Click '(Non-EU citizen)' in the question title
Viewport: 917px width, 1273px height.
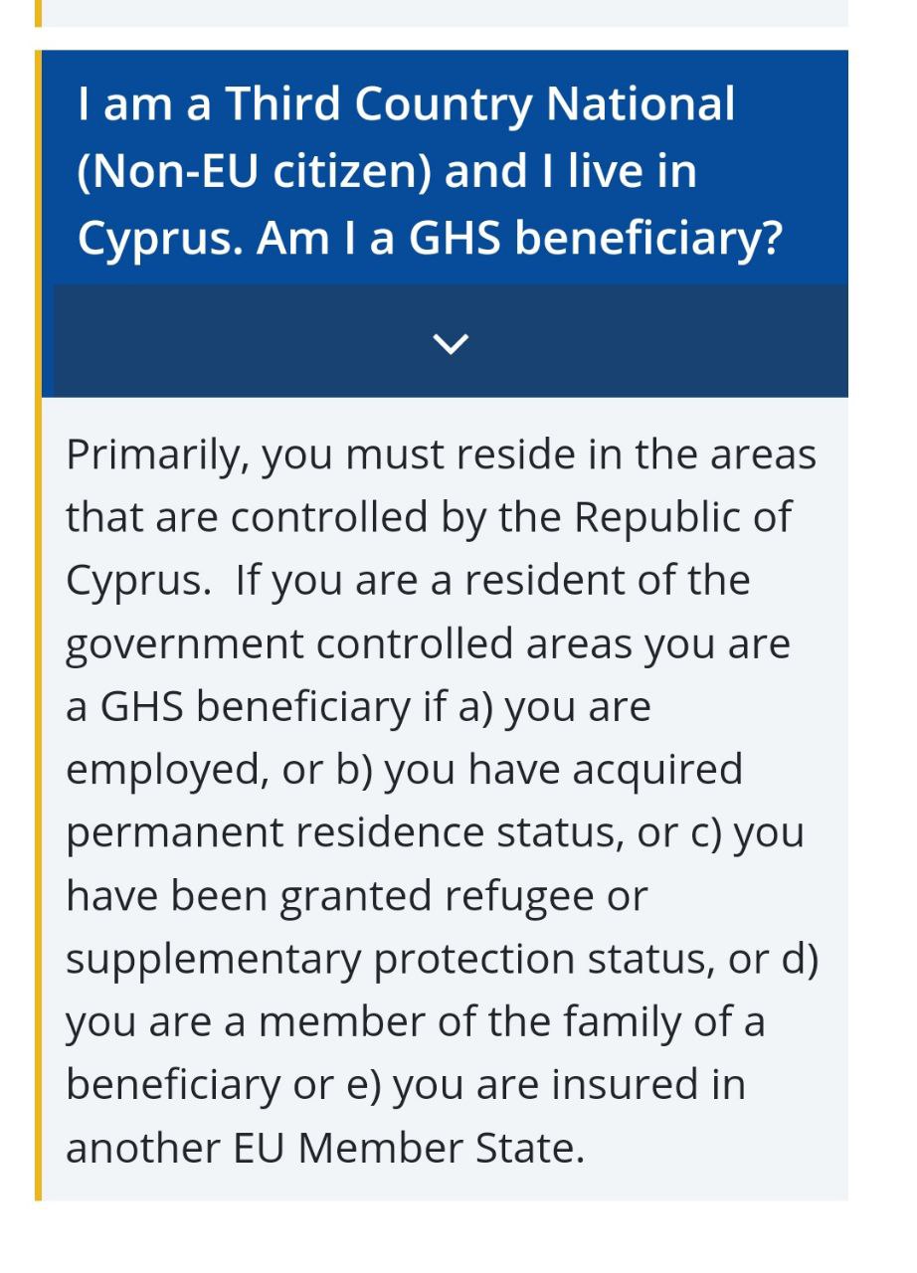(x=254, y=171)
